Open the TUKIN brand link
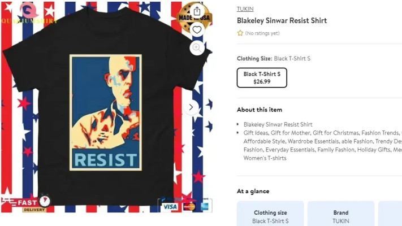 point(245,9)
